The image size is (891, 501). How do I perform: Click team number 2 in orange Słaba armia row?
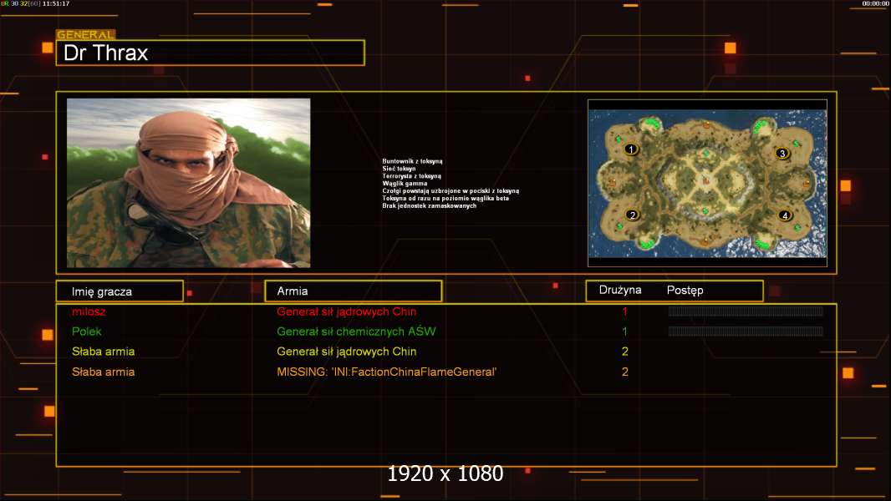tap(625, 372)
